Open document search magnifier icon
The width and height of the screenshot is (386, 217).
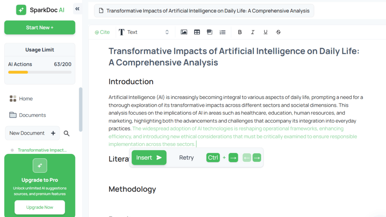66,133
